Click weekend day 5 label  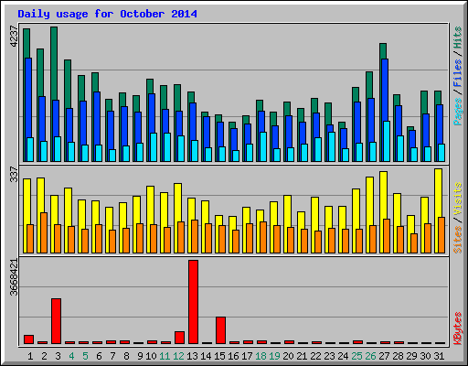85,356
